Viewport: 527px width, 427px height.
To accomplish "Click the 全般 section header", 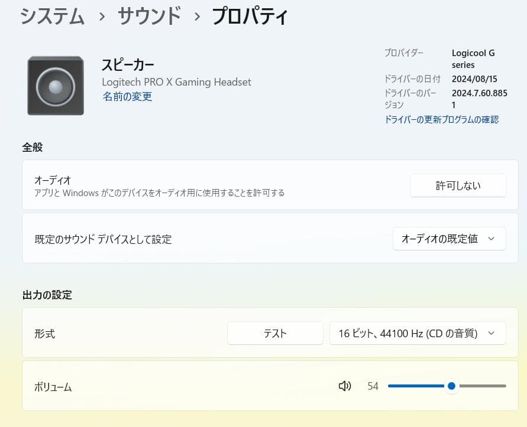I will pyautogui.click(x=33, y=148).
